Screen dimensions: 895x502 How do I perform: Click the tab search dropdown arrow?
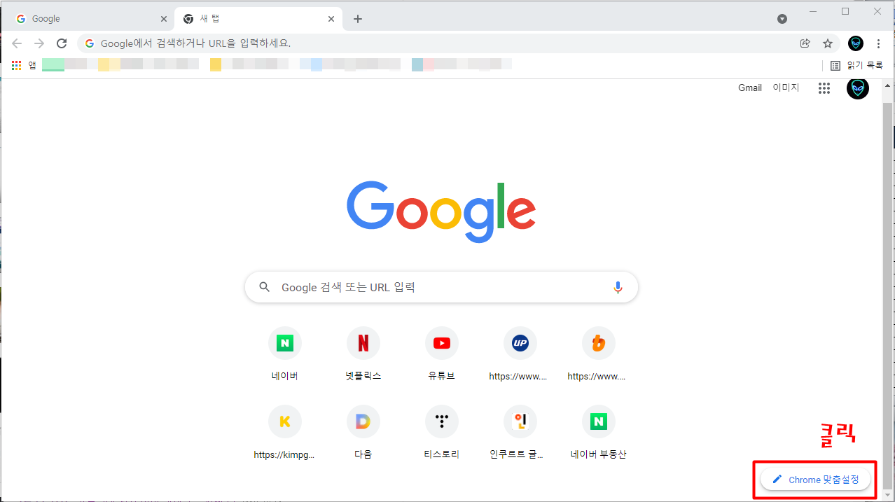(x=782, y=19)
